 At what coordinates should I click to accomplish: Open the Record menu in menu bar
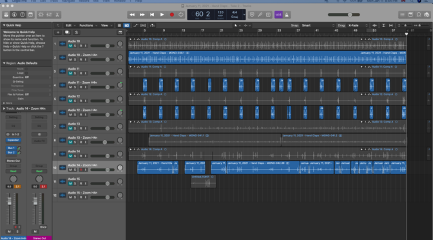tap(84, 1)
